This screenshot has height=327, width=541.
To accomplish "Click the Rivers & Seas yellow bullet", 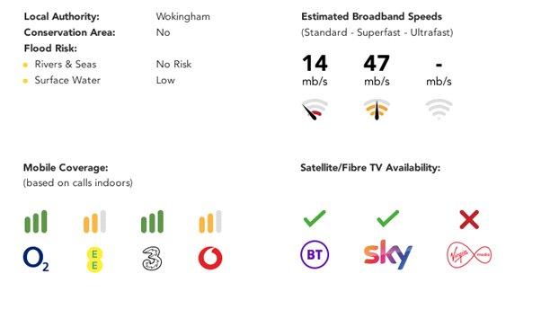I will pos(25,65).
